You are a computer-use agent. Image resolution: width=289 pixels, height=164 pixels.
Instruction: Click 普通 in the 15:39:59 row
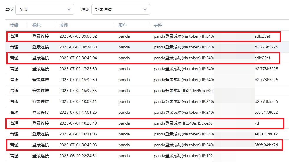pos(14,80)
